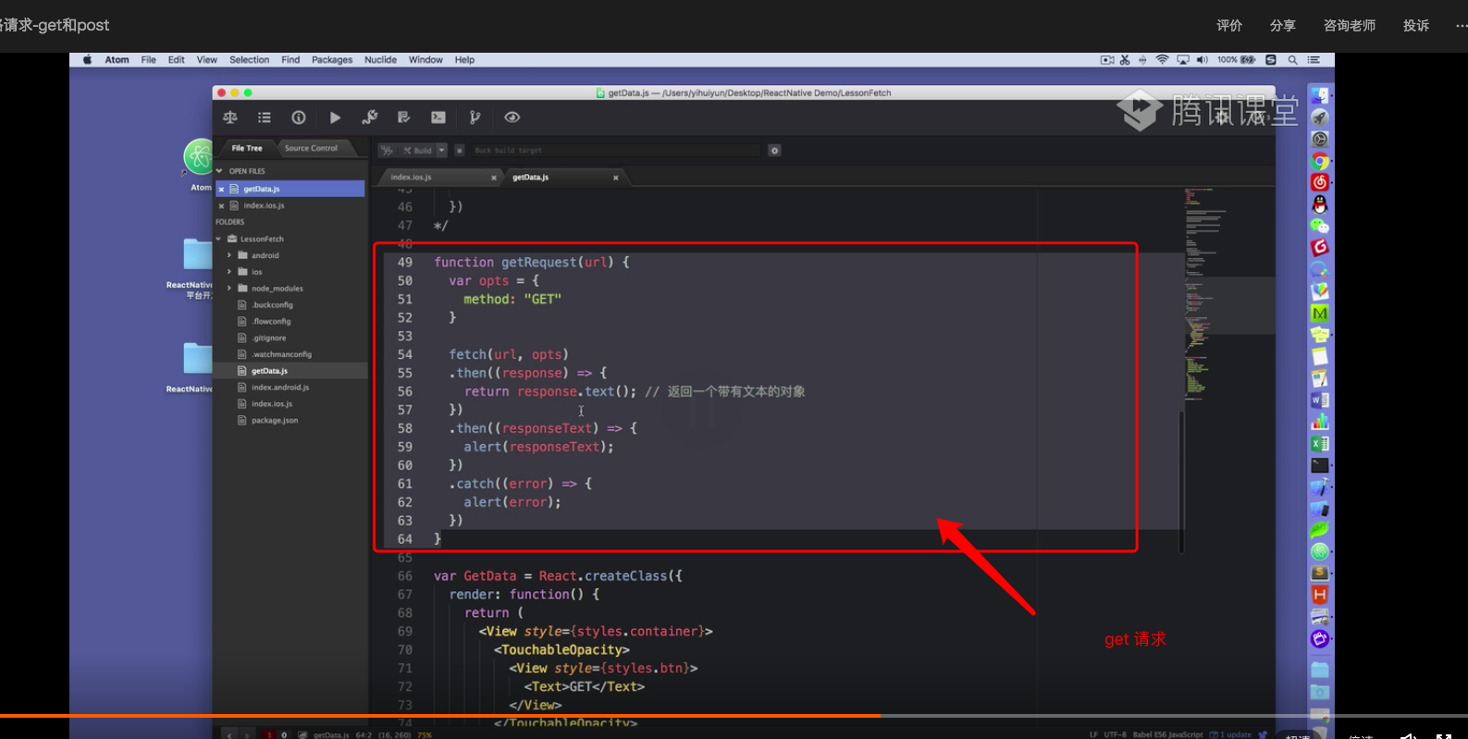Open Spotlight search magnifier icon

pos(1292,60)
